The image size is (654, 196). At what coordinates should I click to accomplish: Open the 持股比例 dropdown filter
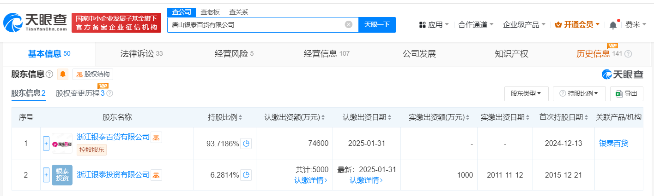[x=579, y=93]
